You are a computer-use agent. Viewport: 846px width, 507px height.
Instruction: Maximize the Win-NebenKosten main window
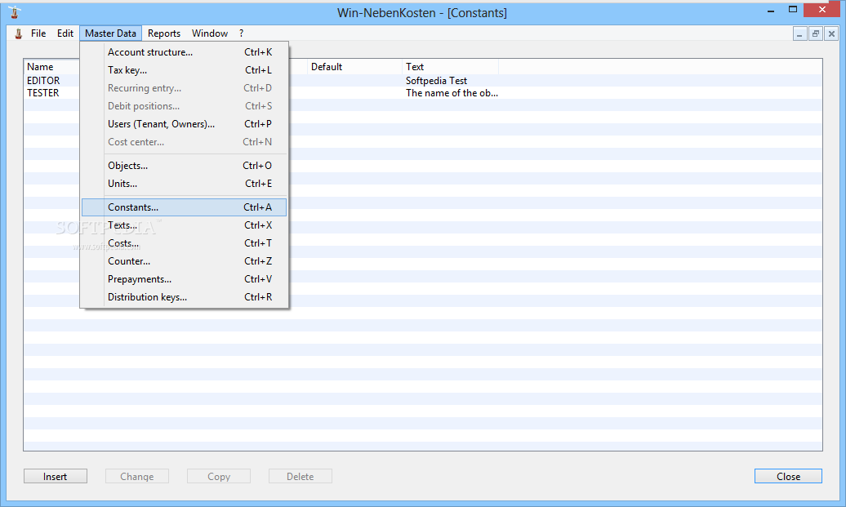tap(793, 10)
